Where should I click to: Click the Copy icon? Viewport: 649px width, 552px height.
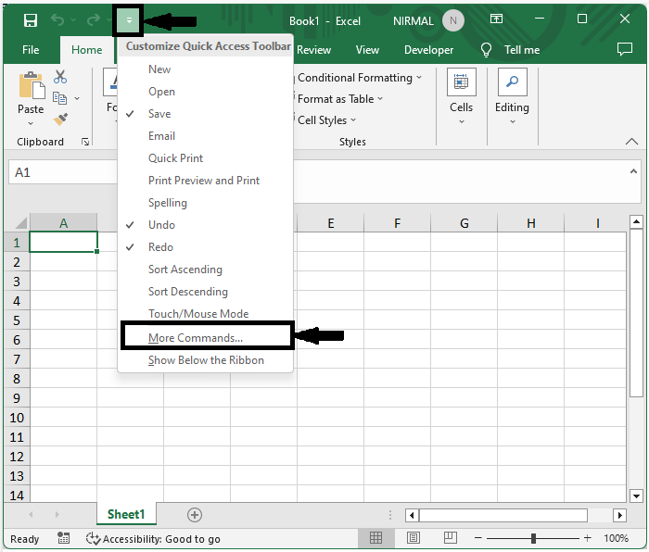coord(60,98)
